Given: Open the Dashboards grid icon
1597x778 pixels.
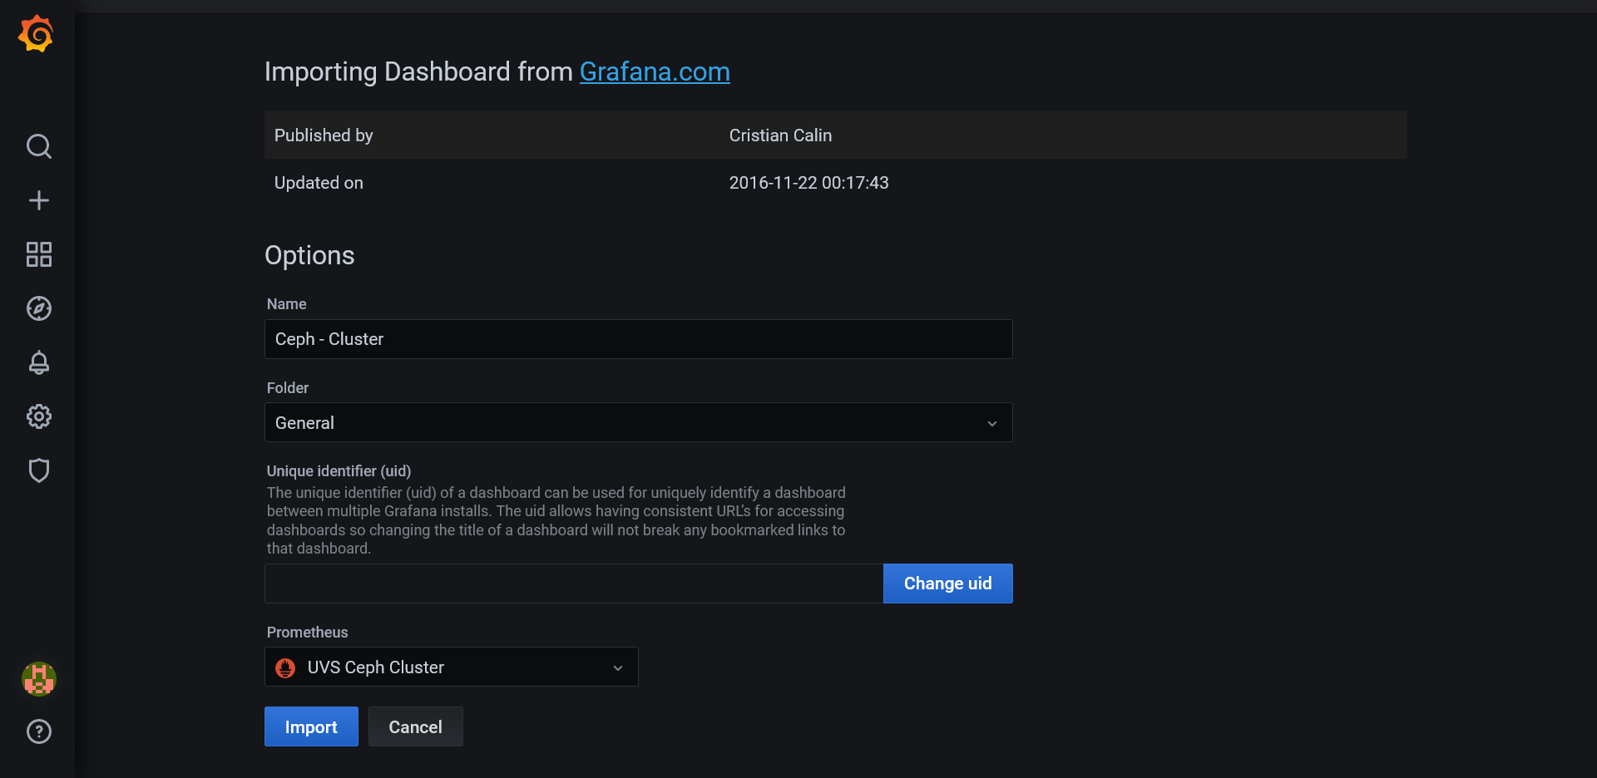Looking at the screenshot, I should point(39,254).
